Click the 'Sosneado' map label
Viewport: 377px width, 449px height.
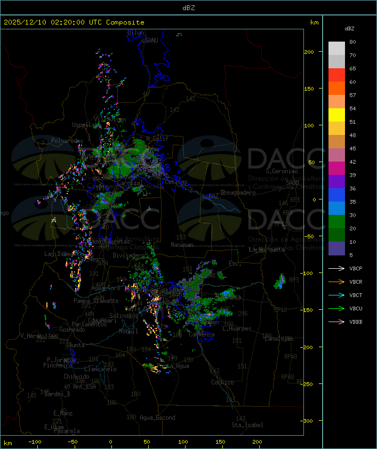coord(72,330)
